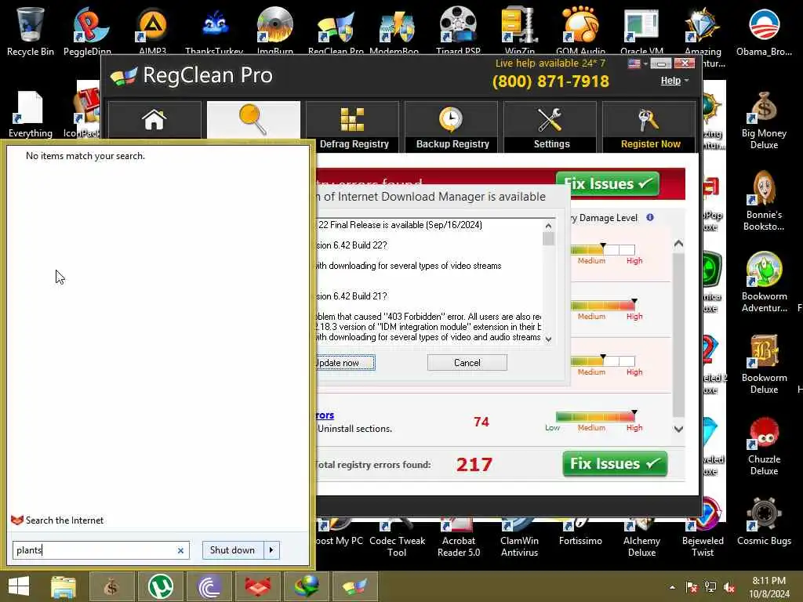Open the Acrobat Reader 5.0 shortcut
This screenshot has width=803, height=602.
click(x=458, y=538)
